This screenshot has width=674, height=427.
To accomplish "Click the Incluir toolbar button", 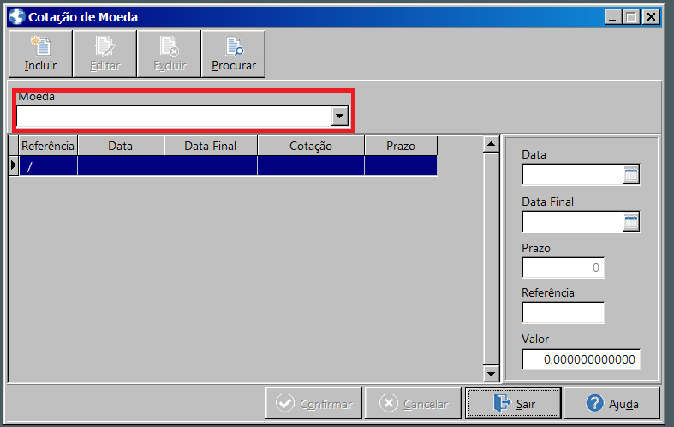I will click(x=40, y=54).
